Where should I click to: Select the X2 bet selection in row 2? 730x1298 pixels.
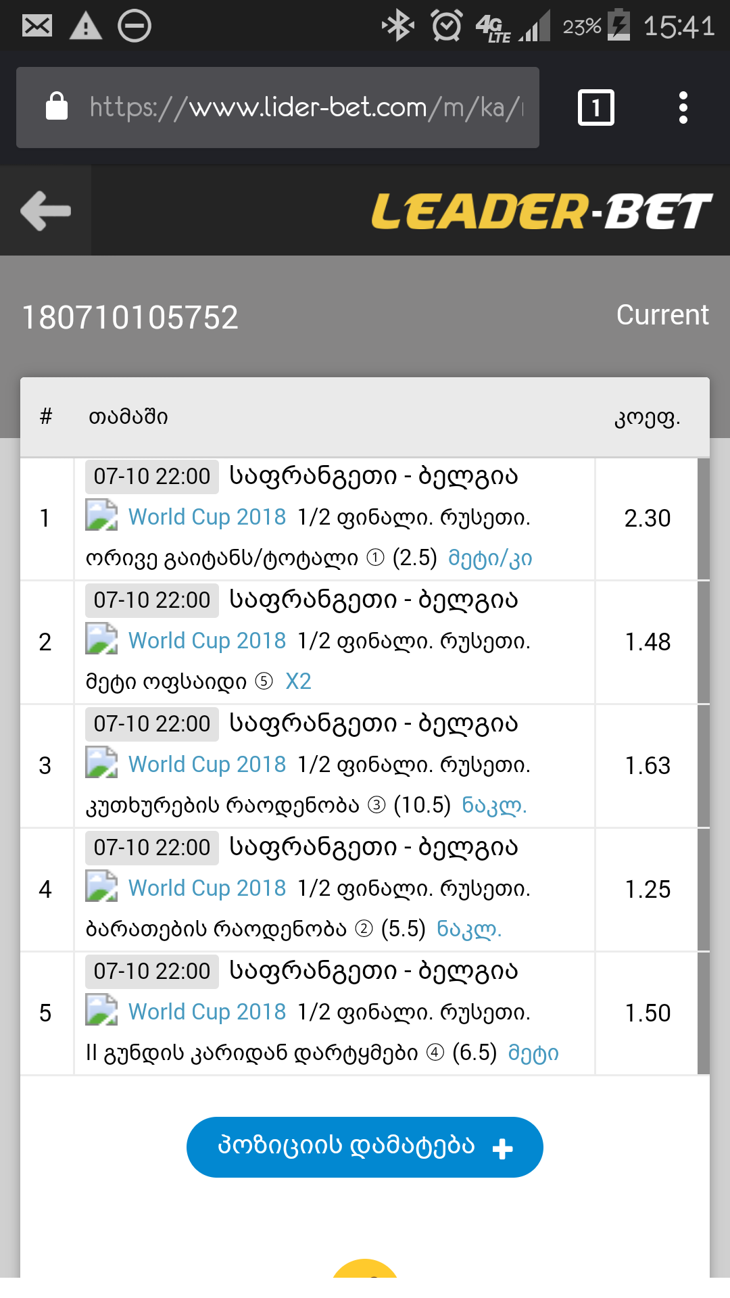pyautogui.click(x=299, y=681)
